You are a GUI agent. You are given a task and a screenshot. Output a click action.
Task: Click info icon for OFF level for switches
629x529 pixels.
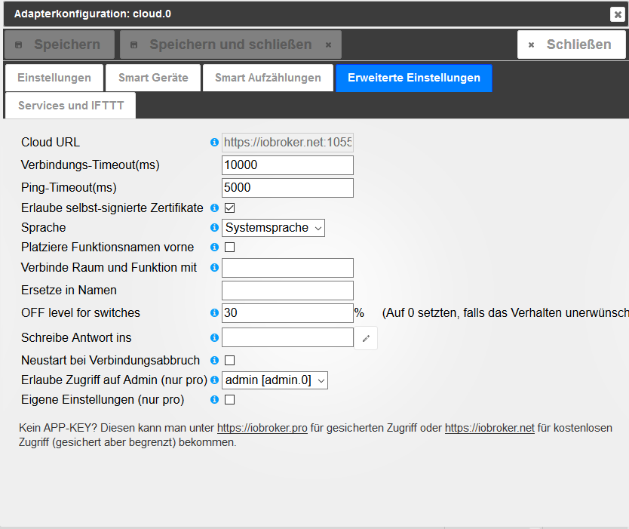point(214,313)
